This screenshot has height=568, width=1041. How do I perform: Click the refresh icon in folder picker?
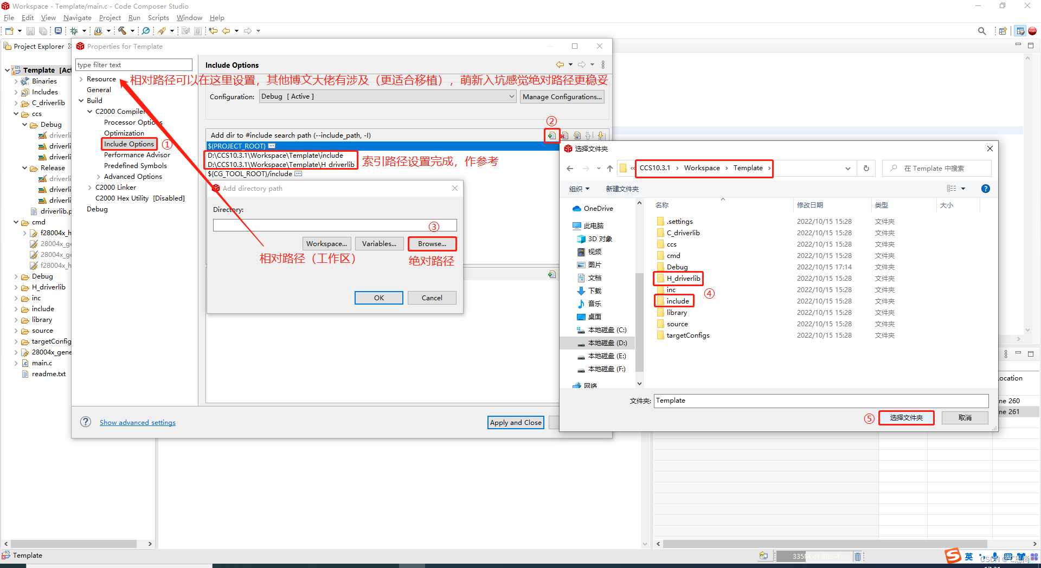tap(866, 169)
